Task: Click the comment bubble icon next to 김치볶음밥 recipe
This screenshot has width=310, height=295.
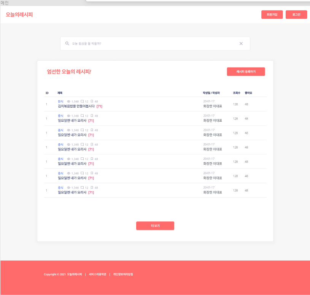Action: (x=82, y=101)
